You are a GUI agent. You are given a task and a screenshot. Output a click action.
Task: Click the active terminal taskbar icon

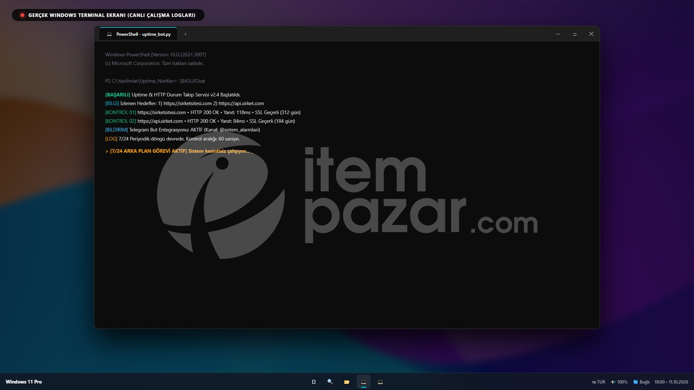click(x=363, y=382)
